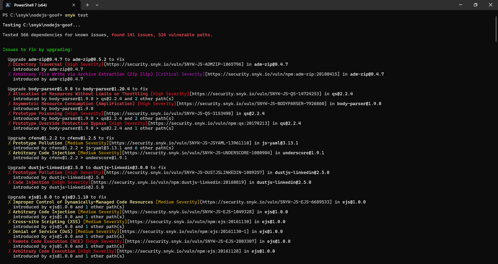The height and width of the screenshot is (264, 498).
Task: Click the 'Directory Traversal' issue title
Action: [x=38, y=64]
